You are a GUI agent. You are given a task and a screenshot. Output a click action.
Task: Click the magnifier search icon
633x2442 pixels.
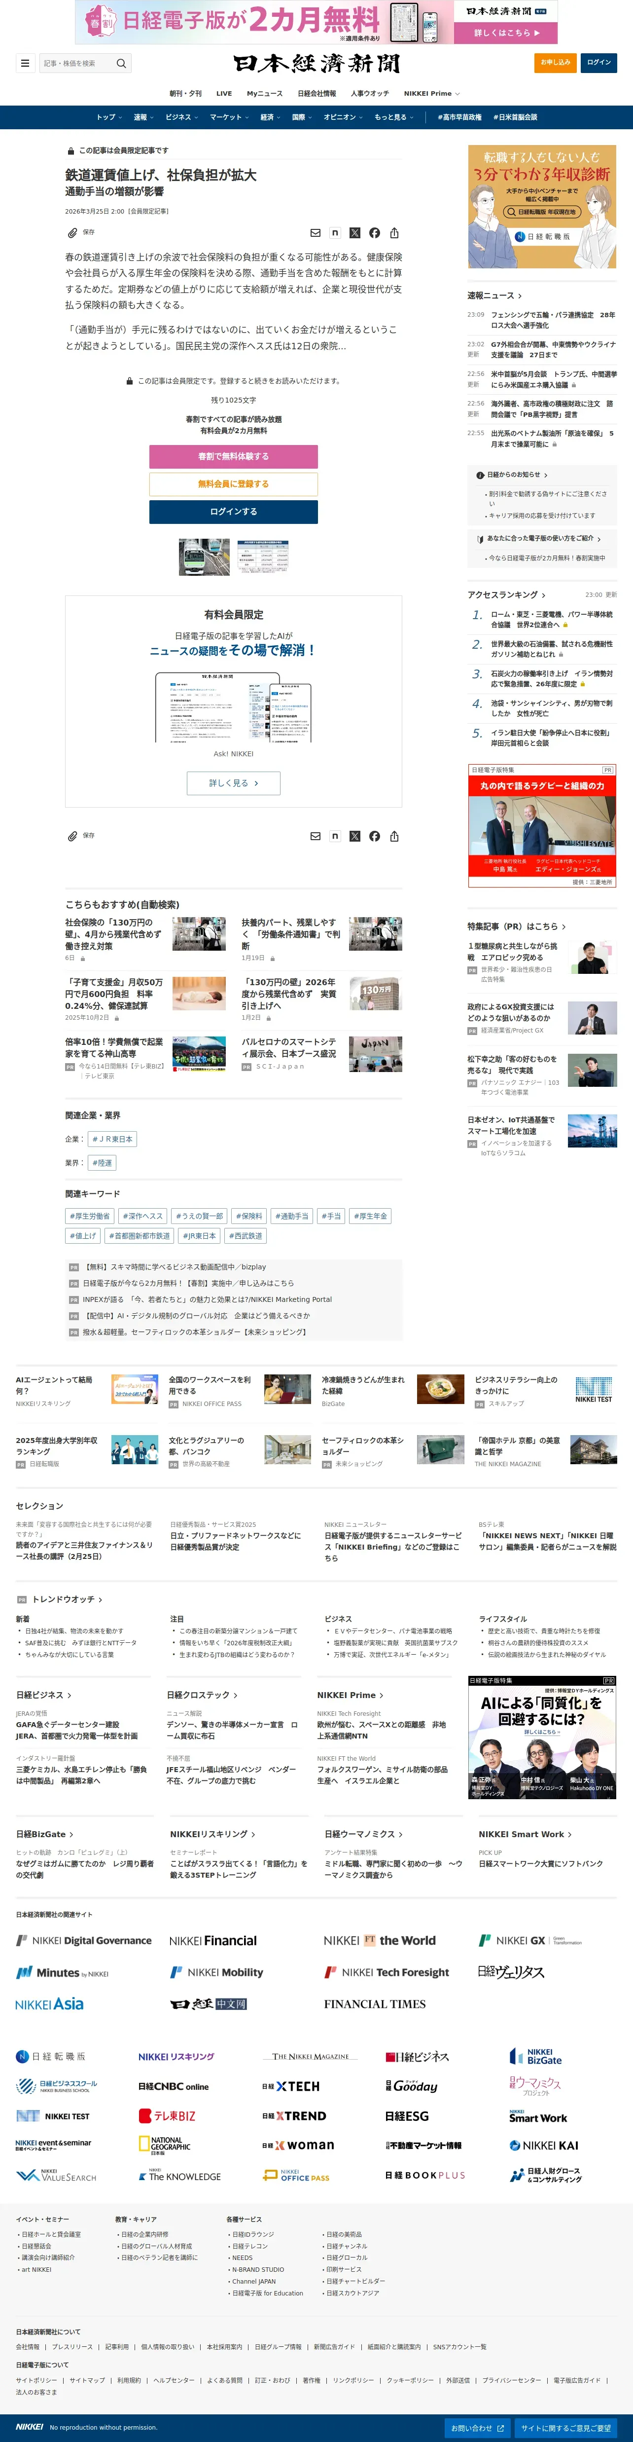point(121,64)
